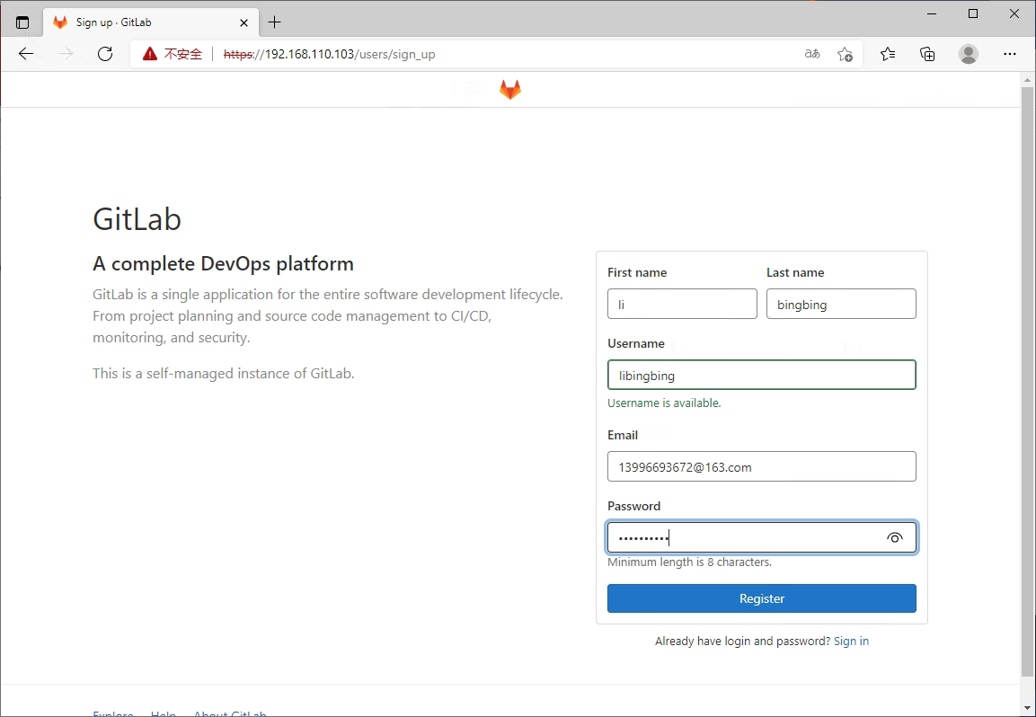The width and height of the screenshot is (1036, 717).
Task: Click the not-secure warning triangle icon
Action: (x=150, y=54)
